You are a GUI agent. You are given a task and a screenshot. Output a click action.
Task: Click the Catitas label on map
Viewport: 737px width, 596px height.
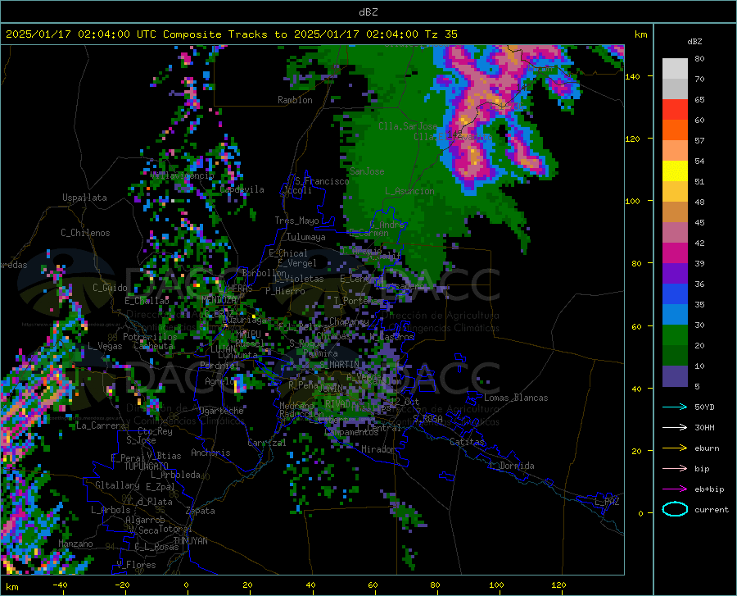[467, 442]
